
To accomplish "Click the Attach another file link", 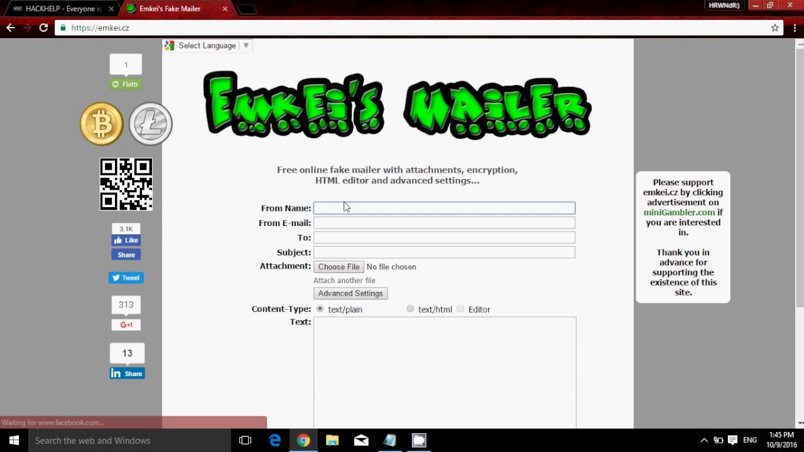I will [344, 281].
